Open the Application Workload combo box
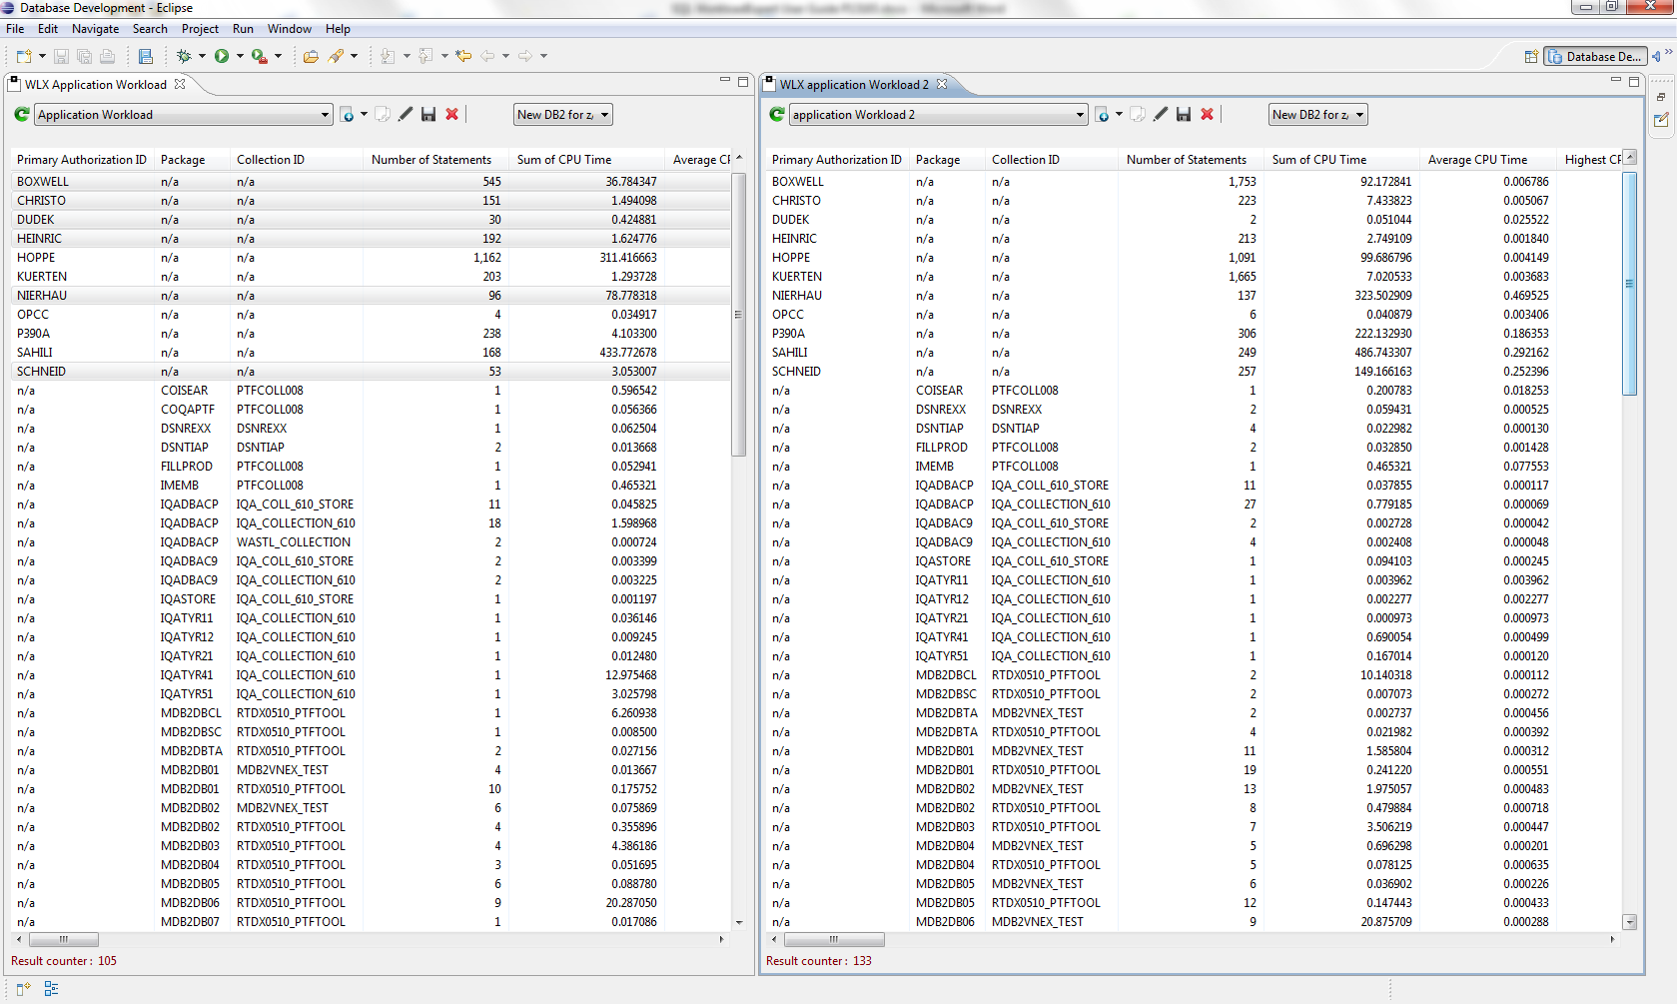 184,115
